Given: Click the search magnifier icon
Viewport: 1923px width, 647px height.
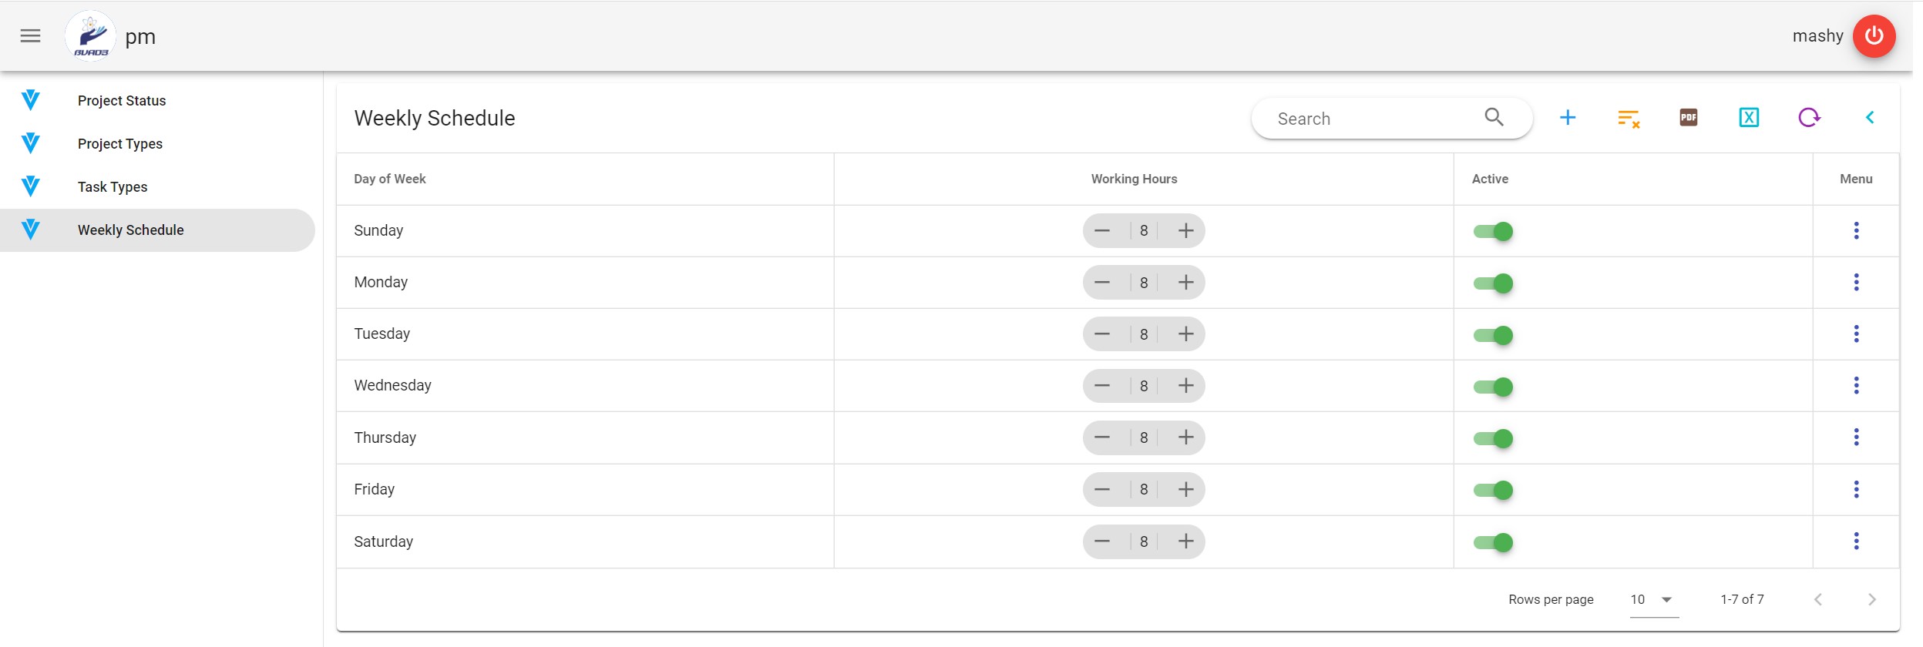Looking at the screenshot, I should [1494, 117].
